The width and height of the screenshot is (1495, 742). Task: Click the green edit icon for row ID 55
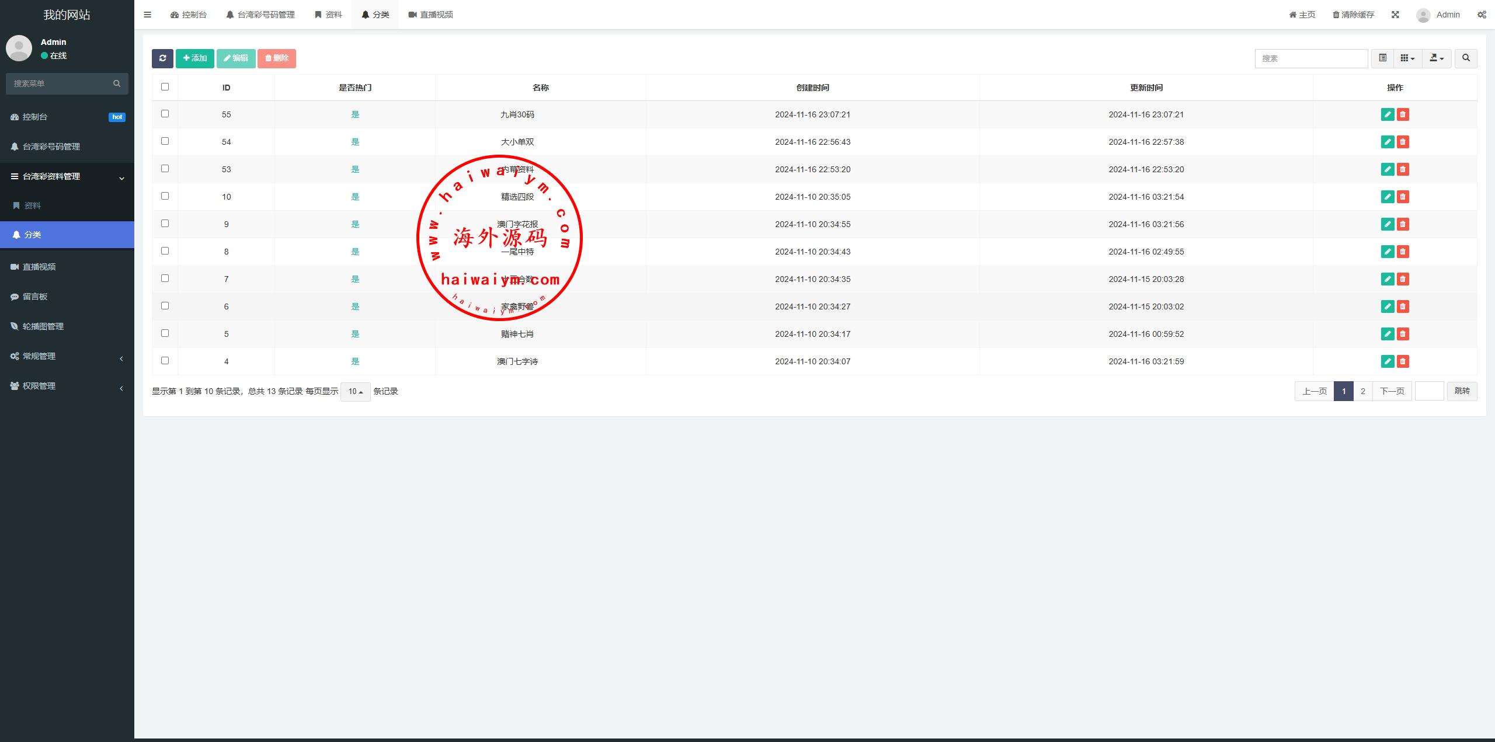[1388, 114]
